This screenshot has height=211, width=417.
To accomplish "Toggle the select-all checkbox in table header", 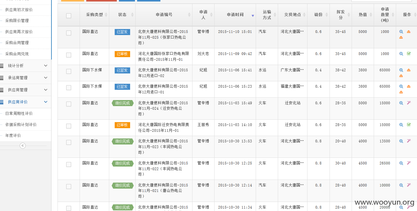I will point(69,16).
